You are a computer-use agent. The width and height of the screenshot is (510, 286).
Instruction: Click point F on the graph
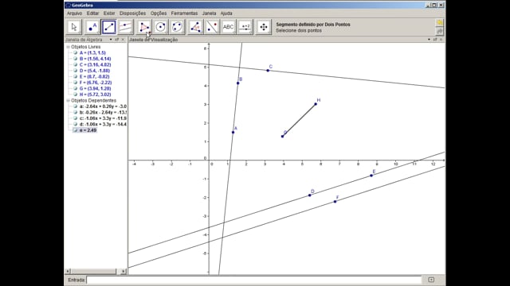pos(335,202)
